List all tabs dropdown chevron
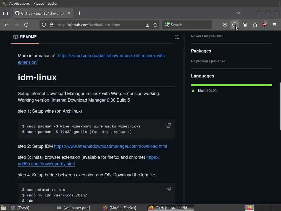Image resolution: width=281 pixels, height=211 pixels. coord(238,13)
